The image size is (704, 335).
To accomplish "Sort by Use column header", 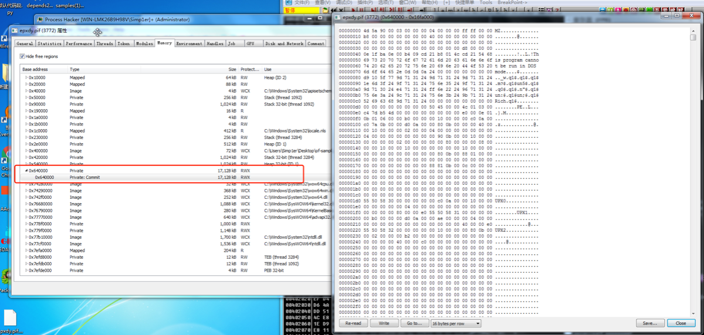I will (296, 69).
